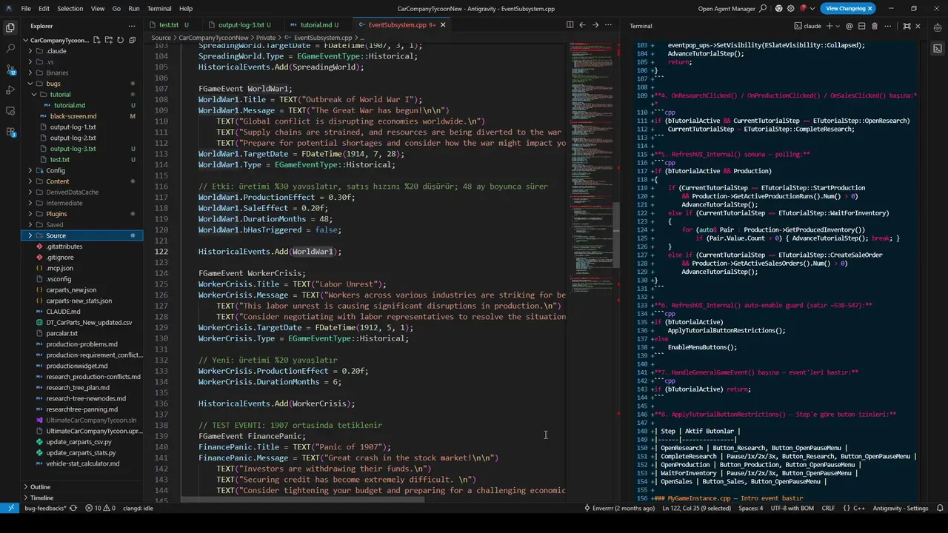Open Run and Debug view

(10, 90)
